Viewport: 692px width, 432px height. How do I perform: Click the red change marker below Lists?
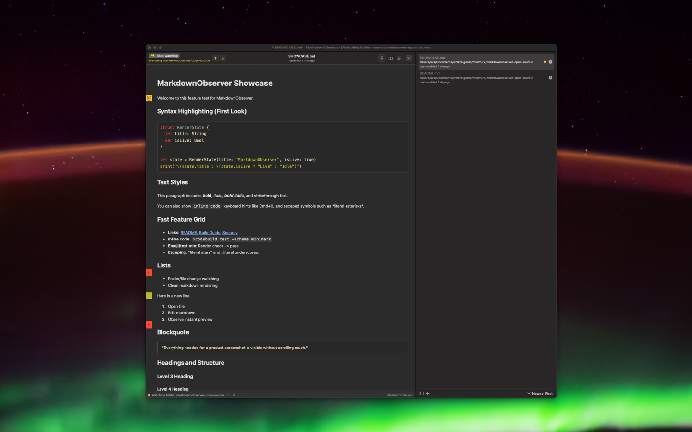(149, 273)
